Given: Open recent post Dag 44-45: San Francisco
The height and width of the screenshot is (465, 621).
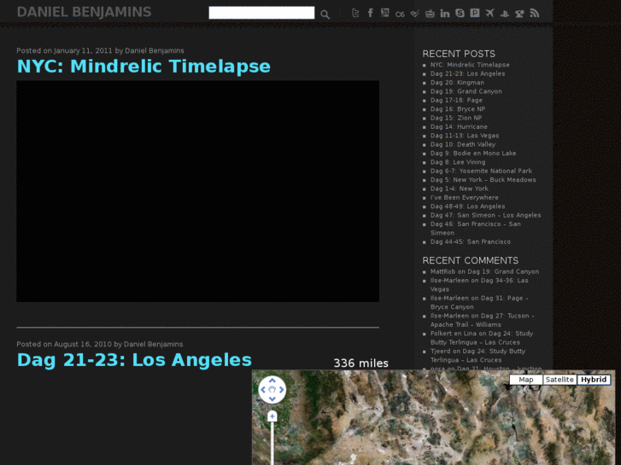Looking at the screenshot, I should click(x=470, y=241).
